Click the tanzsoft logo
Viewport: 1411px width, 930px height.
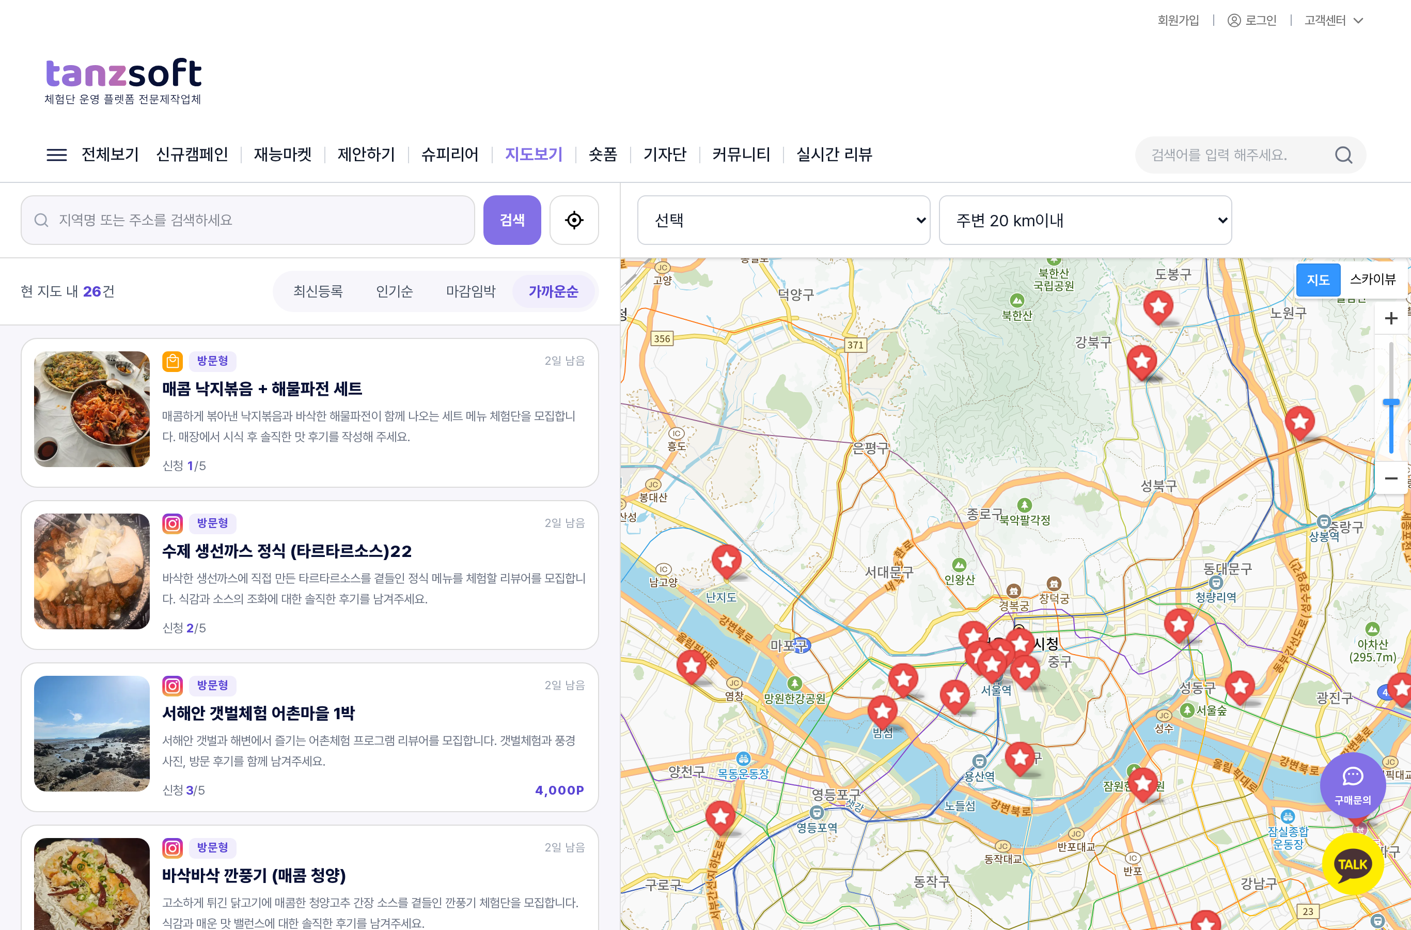pos(123,81)
